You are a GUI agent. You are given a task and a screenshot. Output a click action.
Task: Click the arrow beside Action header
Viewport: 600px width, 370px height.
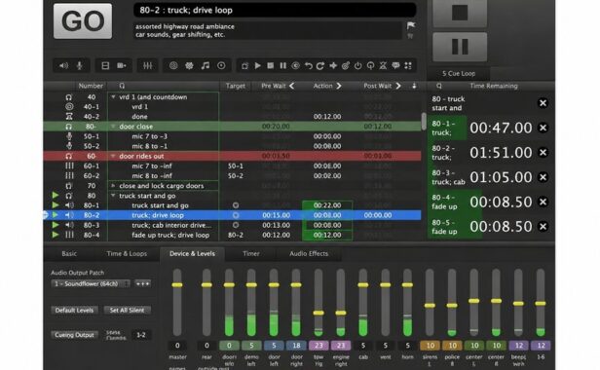click(339, 86)
